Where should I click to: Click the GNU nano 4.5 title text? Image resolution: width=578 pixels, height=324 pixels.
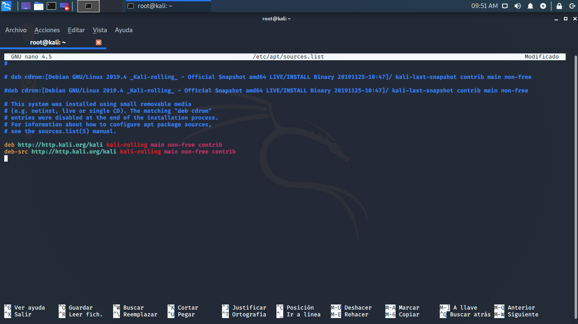31,56
